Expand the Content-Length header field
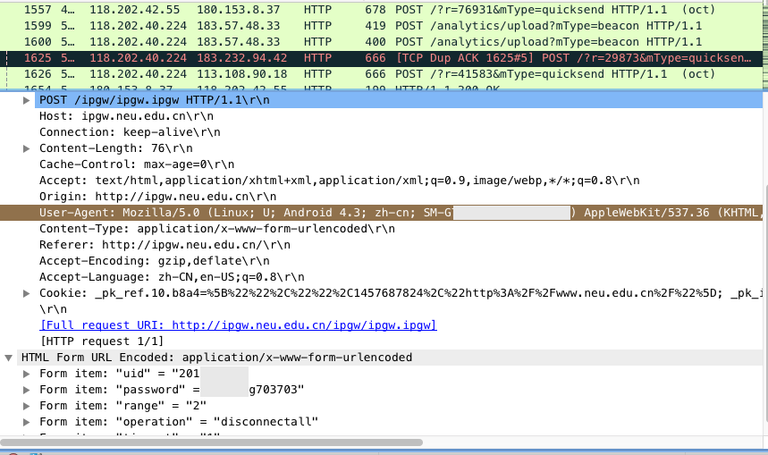Viewport: 768px width, 455px height. click(x=27, y=148)
